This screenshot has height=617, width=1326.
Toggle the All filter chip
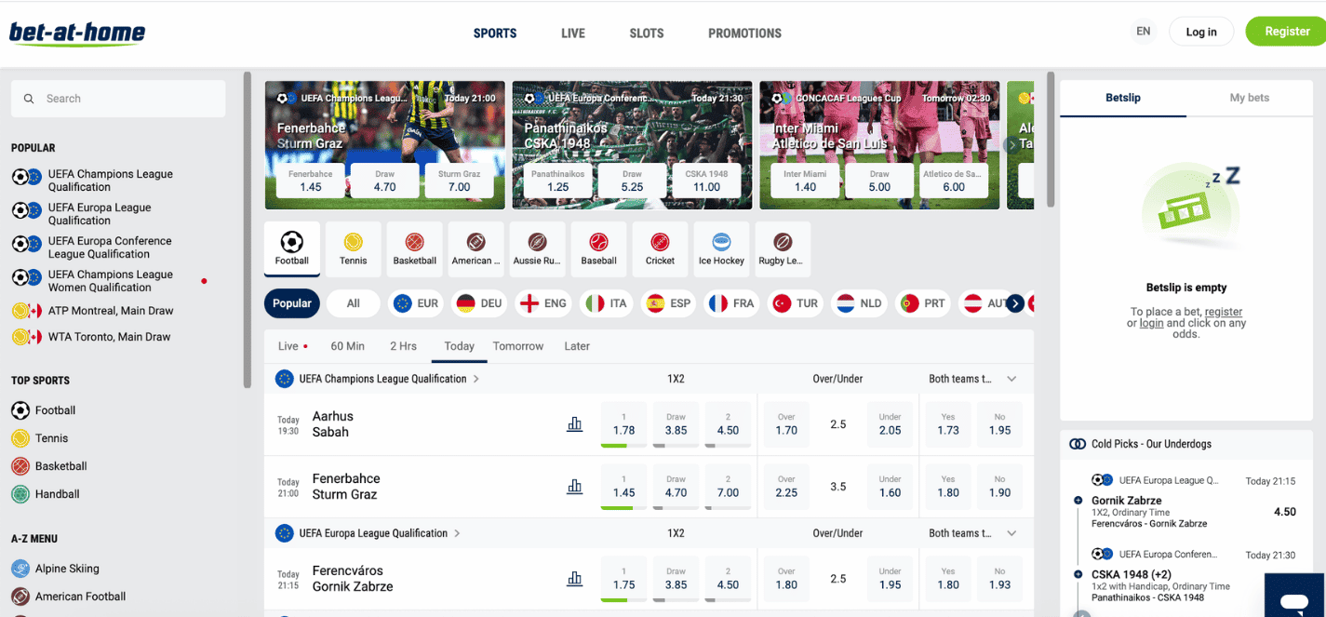pos(354,303)
